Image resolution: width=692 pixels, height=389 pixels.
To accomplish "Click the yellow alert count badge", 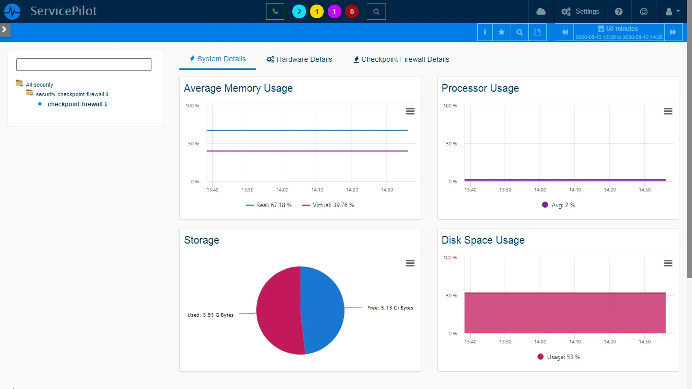I will click(x=317, y=12).
